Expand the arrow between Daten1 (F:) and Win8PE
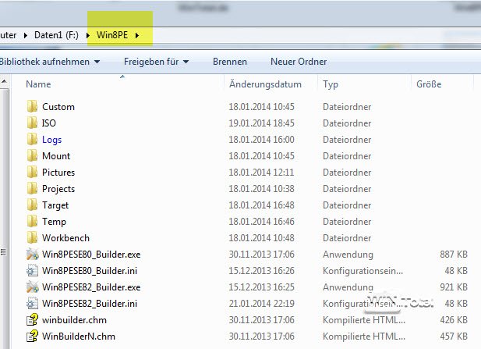481x349 pixels. 88,36
